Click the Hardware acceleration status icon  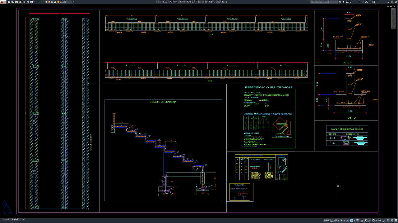388,221
